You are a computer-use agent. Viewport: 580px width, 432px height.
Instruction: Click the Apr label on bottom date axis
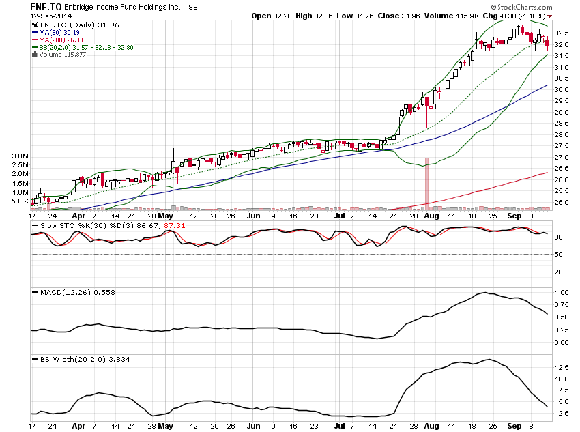pyautogui.click(x=78, y=426)
